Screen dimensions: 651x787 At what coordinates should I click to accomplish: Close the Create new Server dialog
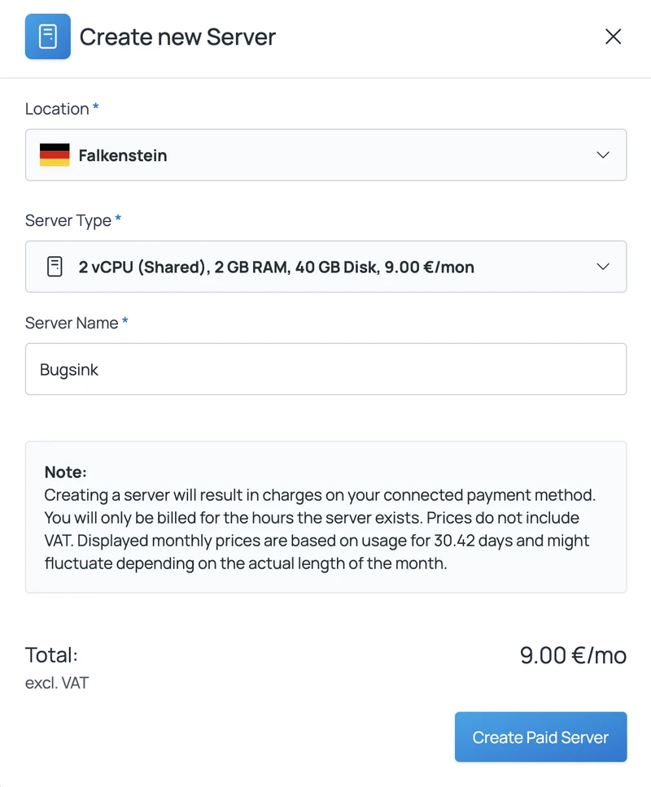coord(613,37)
